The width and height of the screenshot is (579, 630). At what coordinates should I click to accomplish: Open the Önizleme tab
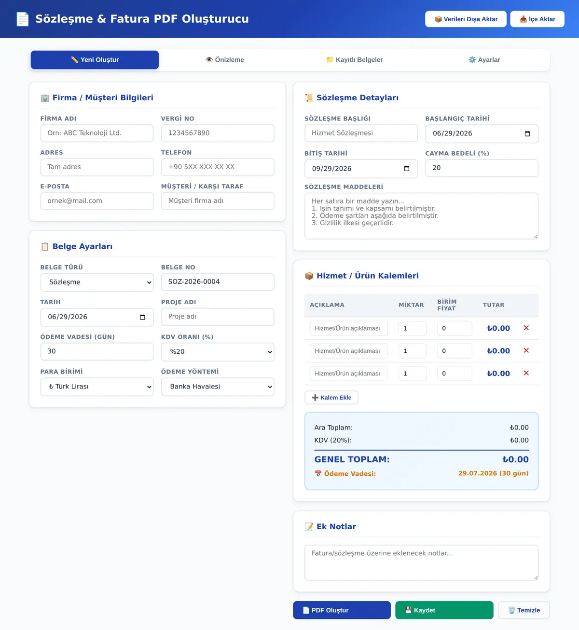225,60
